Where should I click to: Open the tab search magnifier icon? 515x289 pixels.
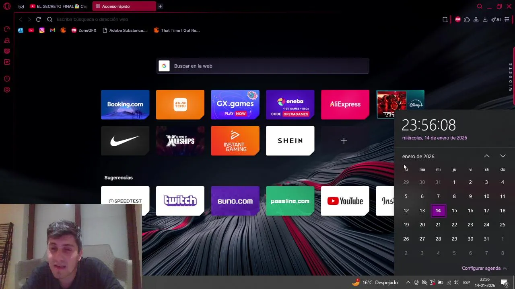coord(480,6)
